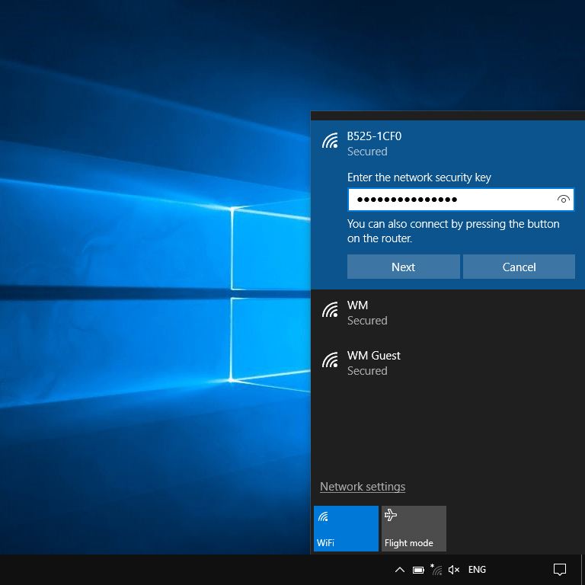The image size is (585, 585).
Task: Open Network settings link
Action: pos(363,487)
